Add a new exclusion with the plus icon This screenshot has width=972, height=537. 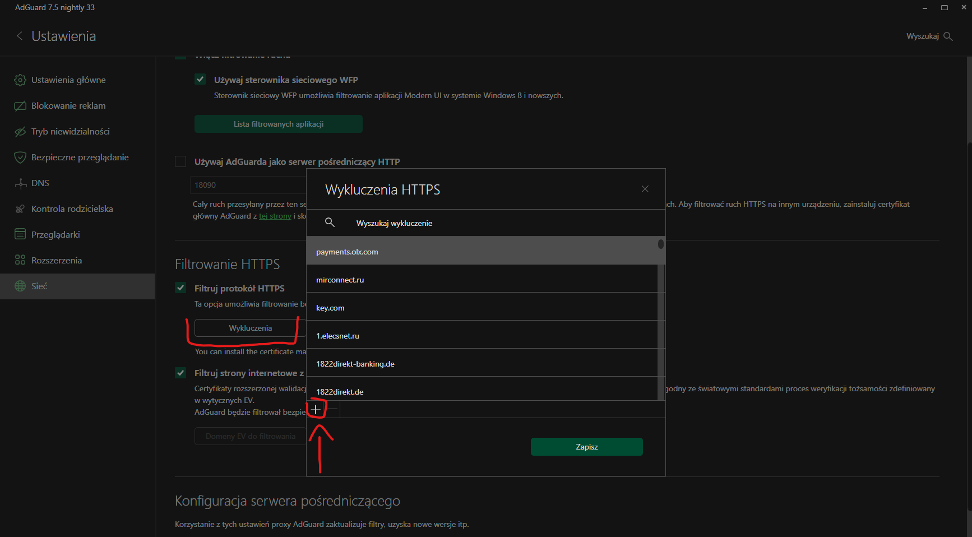pos(316,409)
